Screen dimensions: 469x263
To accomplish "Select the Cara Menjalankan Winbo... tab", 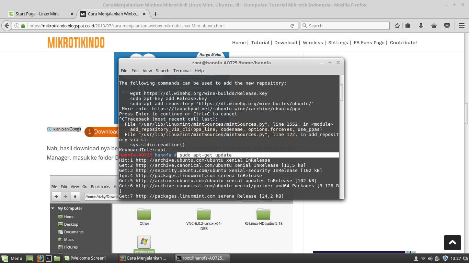I will pos(114,14).
